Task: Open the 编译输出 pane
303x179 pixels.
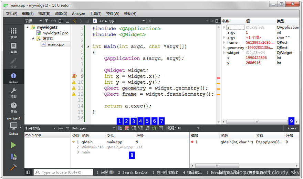Action: [192, 172]
